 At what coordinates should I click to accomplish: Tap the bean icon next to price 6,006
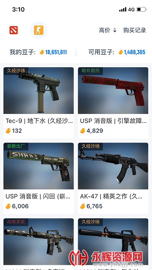coord(8,206)
